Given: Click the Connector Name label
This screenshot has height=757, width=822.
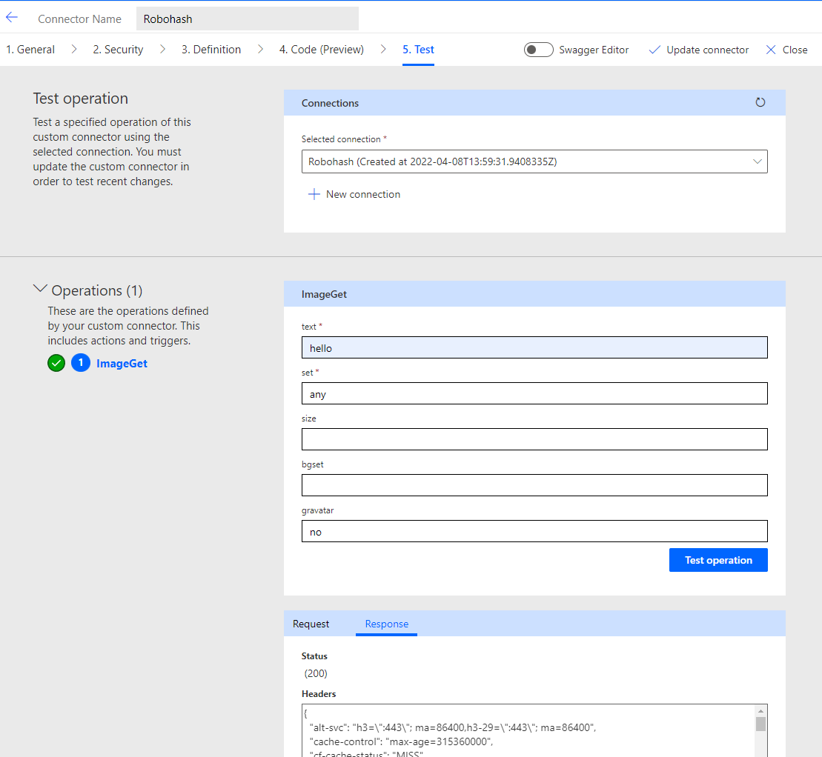Looking at the screenshot, I should 80,19.
